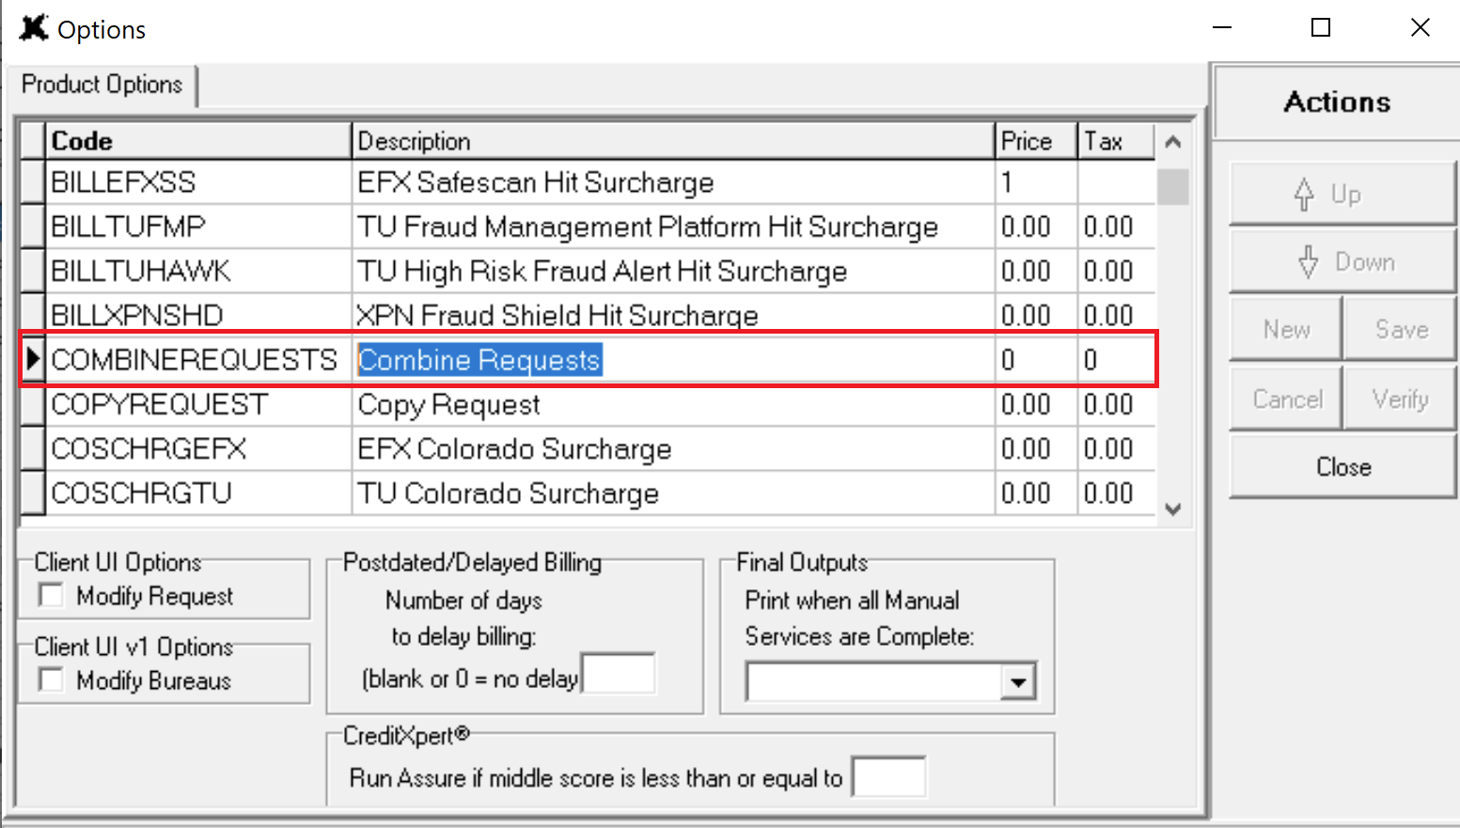Click the row selector of COPYREQUEST row
The width and height of the screenshot is (1460, 828).
click(33, 404)
